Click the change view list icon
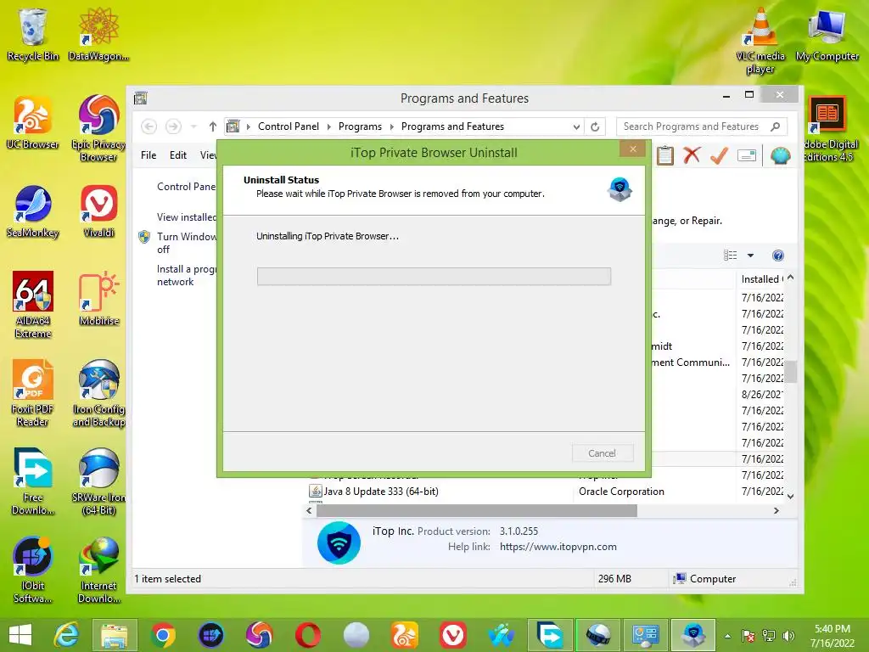Image resolution: width=869 pixels, height=652 pixels. [731, 255]
